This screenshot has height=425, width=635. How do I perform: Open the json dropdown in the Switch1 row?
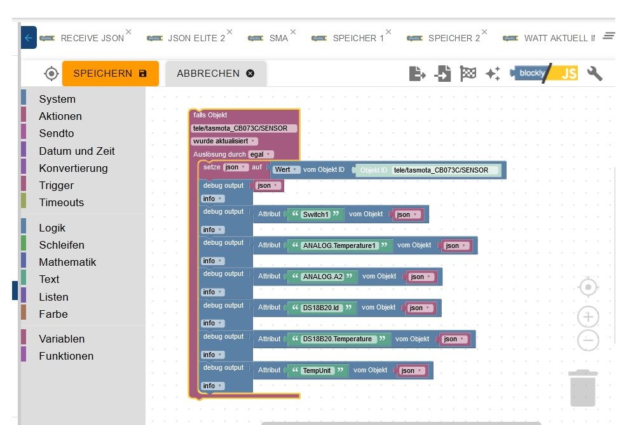407,214
